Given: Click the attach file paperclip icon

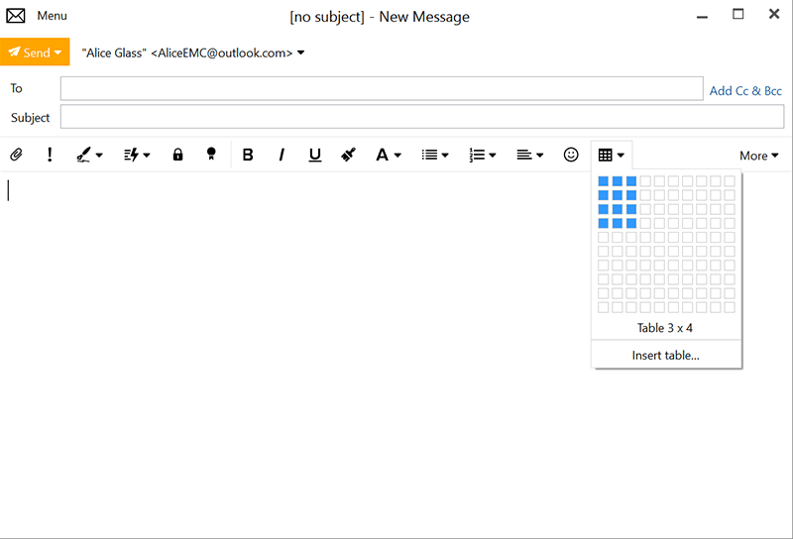Looking at the screenshot, I should point(16,155).
